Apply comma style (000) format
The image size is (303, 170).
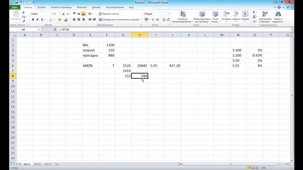[x=158, y=20]
